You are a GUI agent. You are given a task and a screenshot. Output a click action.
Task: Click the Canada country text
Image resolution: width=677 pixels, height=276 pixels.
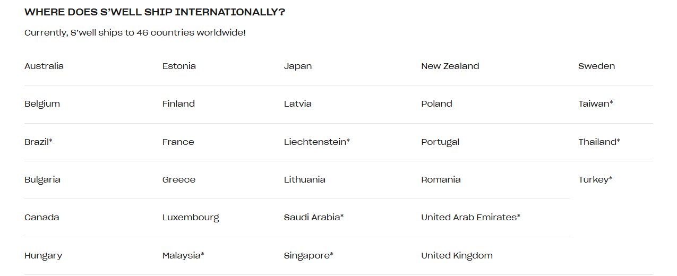coord(42,218)
